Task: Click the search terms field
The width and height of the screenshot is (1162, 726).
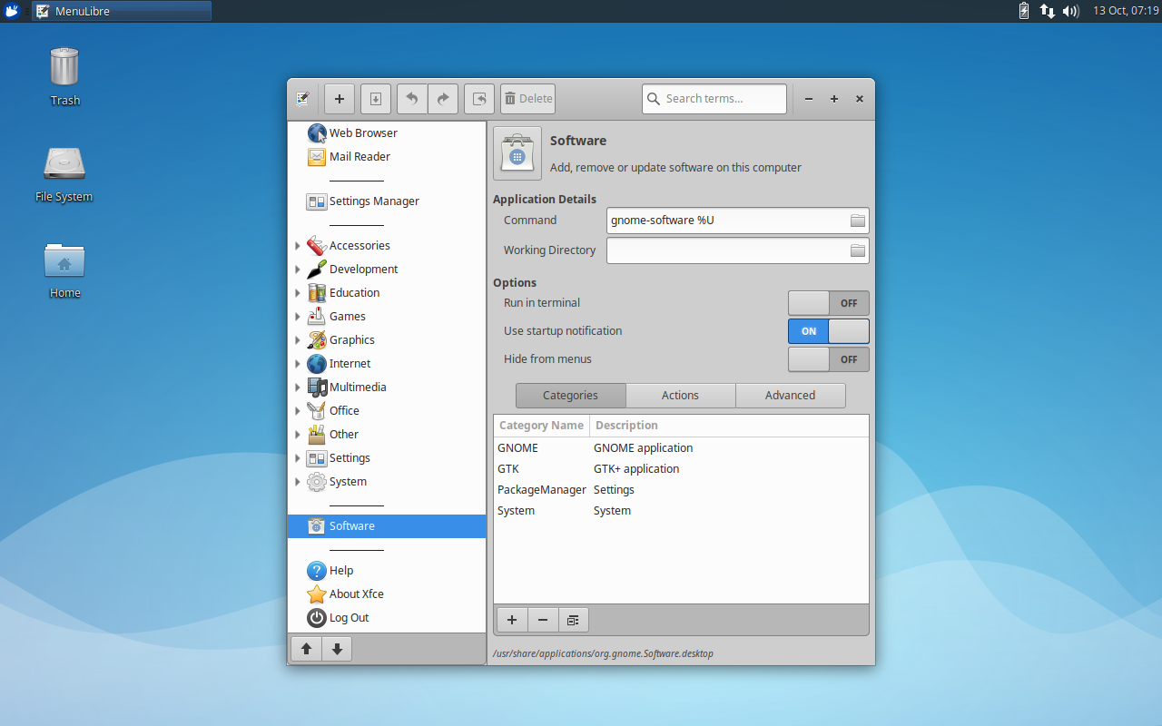Action: (x=714, y=99)
